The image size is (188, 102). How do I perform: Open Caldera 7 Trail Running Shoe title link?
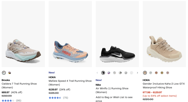19,84
